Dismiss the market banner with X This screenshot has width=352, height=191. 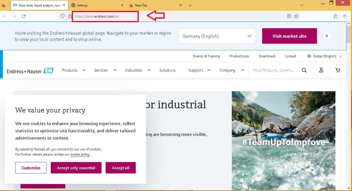[327, 36]
